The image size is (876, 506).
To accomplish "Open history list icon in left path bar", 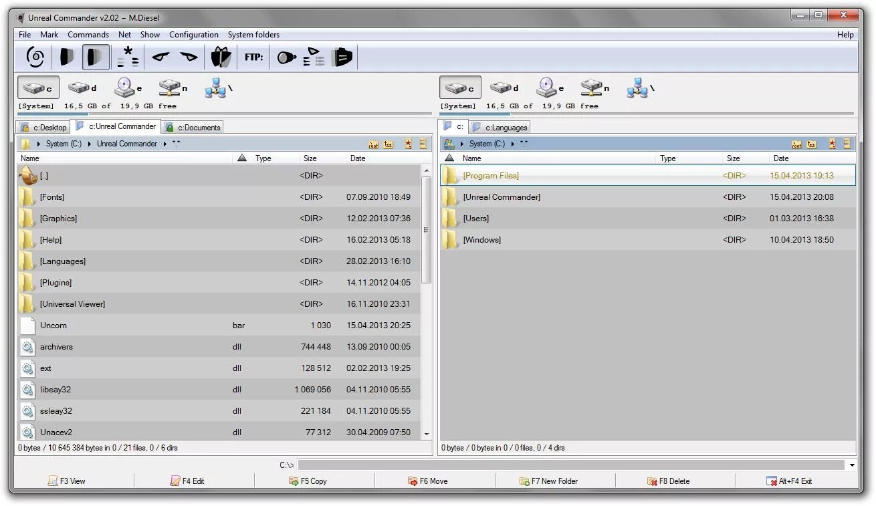I will 423,144.
